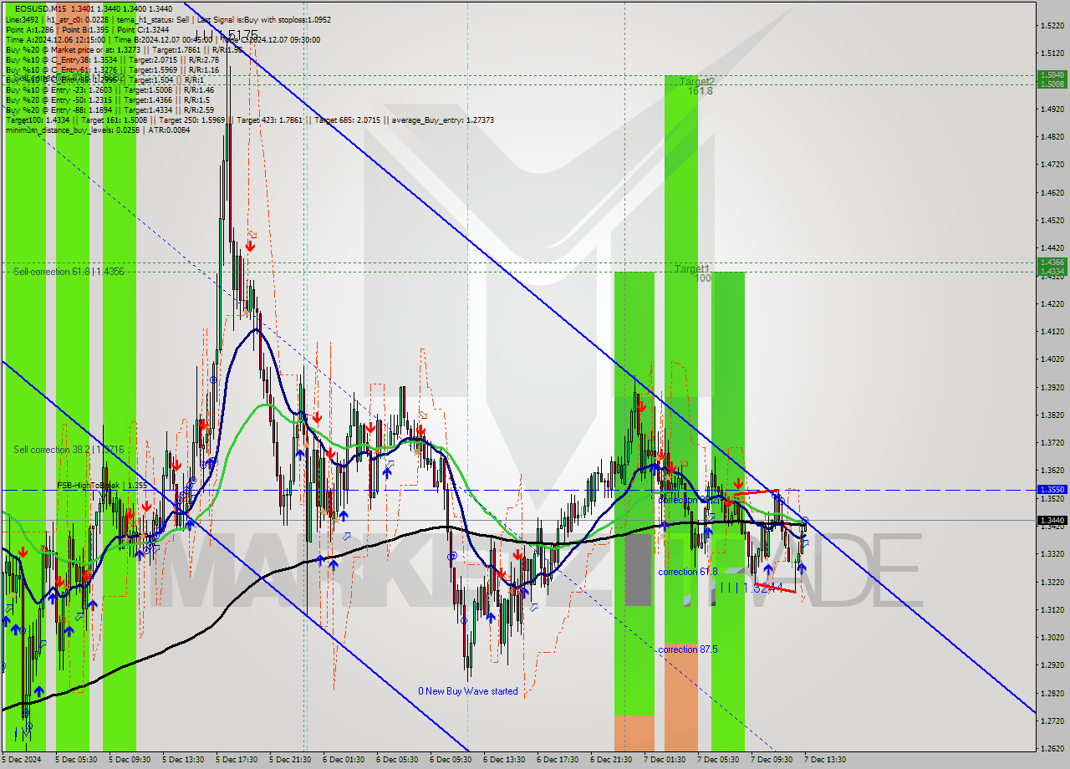Click the 5 Dec 09:30 time label
1070x769 pixels.
tap(130, 760)
